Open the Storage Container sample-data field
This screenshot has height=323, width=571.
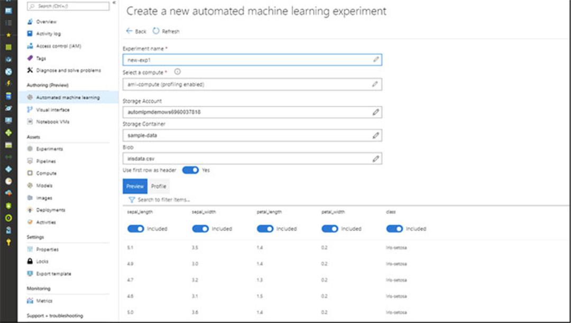tap(252, 135)
